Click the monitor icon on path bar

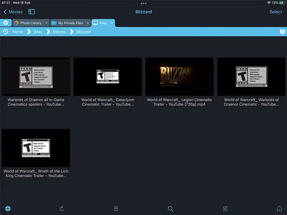(282, 32)
